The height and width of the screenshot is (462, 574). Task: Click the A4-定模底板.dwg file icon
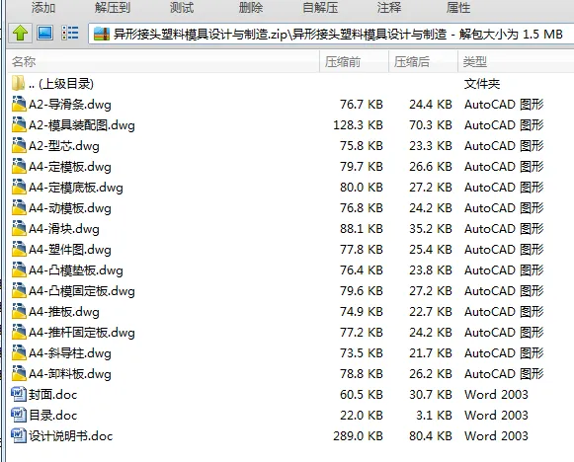19,188
